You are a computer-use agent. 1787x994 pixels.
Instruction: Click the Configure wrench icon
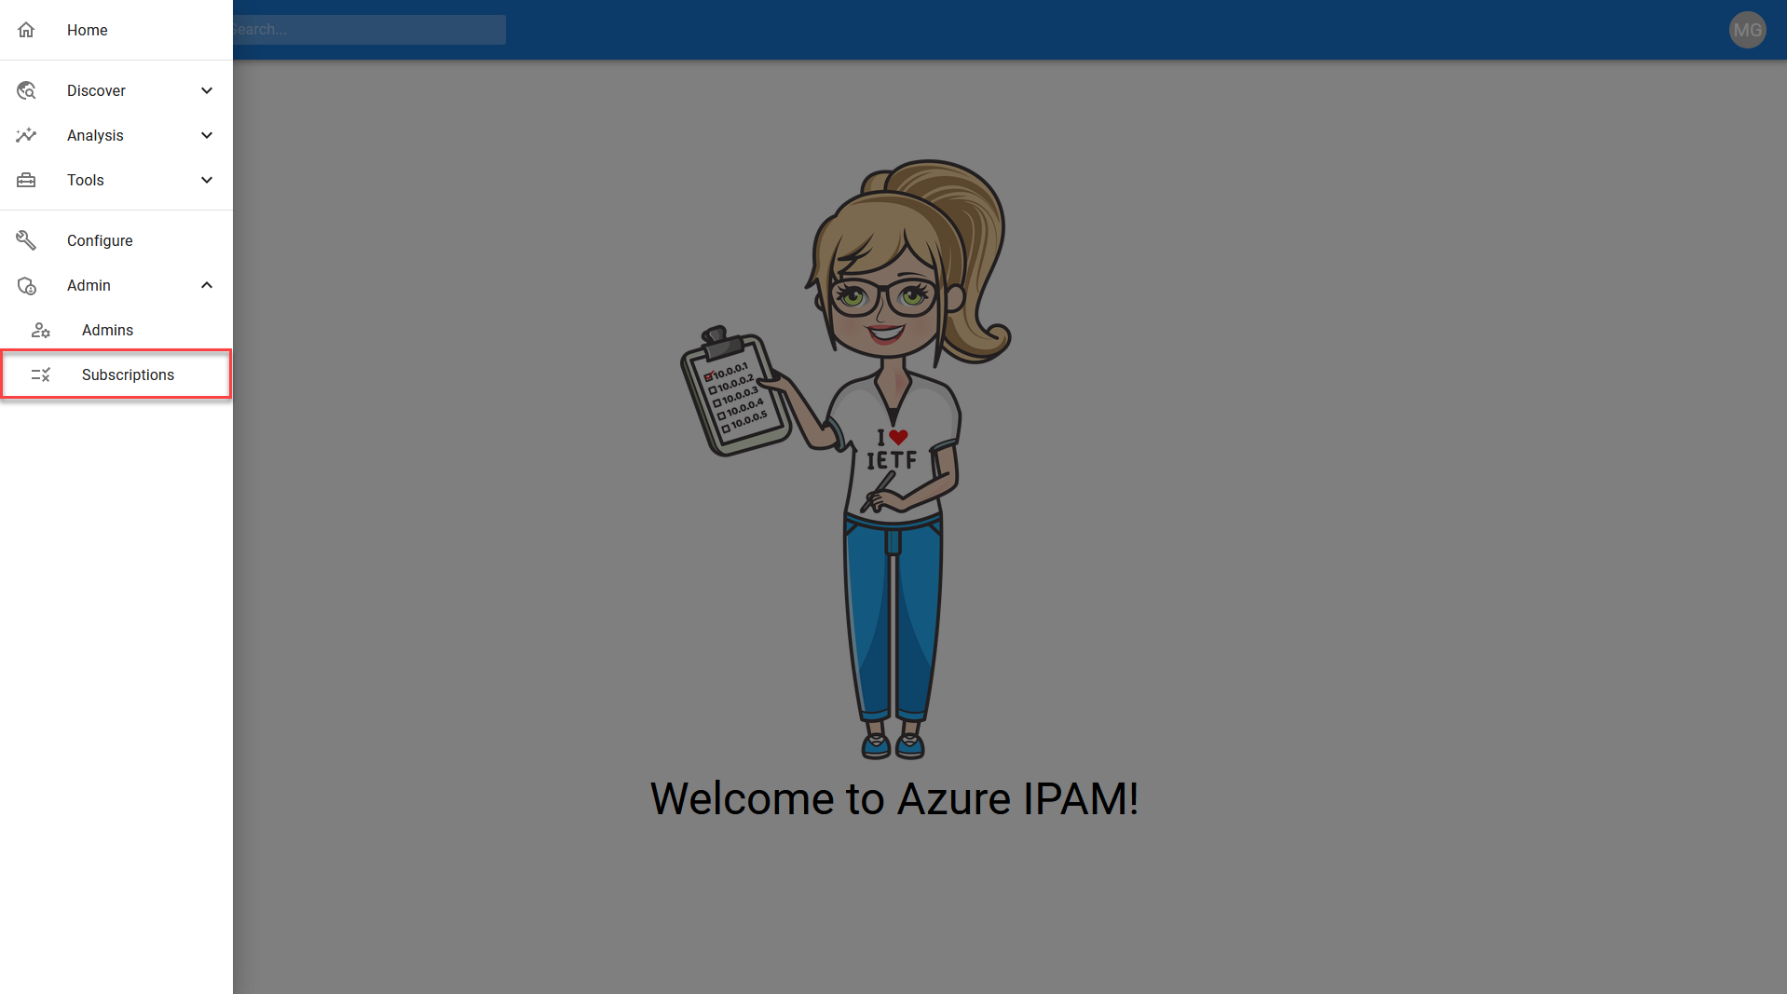pos(26,240)
